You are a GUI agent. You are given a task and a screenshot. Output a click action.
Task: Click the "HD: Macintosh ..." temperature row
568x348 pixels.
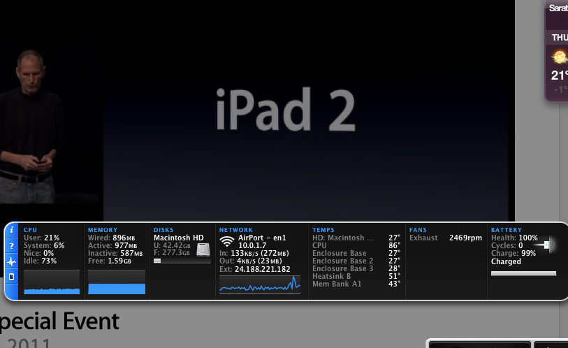356,238
